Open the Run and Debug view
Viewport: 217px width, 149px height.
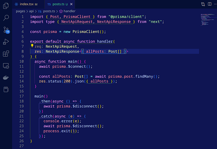pyautogui.click(x=6, y=42)
